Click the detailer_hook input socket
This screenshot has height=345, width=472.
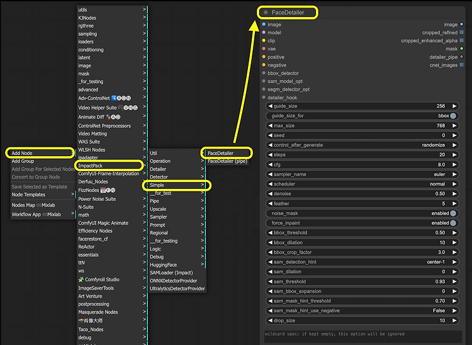point(264,97)
